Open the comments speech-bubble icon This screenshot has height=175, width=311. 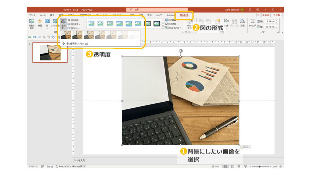coord(258,15)
